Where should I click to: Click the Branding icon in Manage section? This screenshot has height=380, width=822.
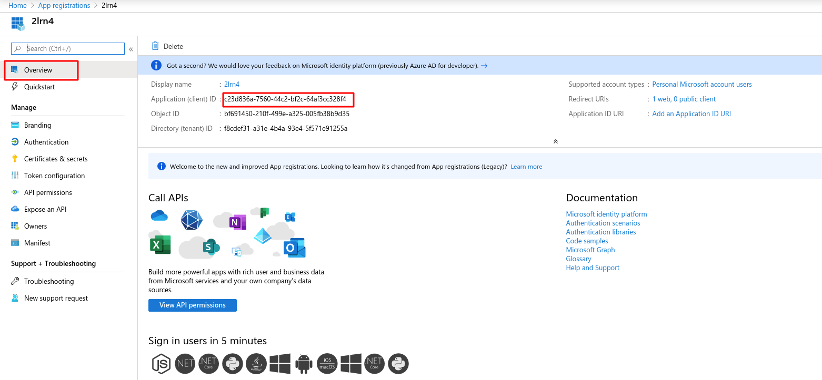15,125
